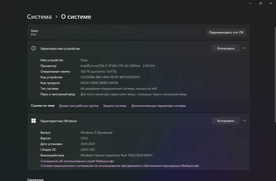
Task: Click the Перо и сенсорный ввод label
Action: 58,94
